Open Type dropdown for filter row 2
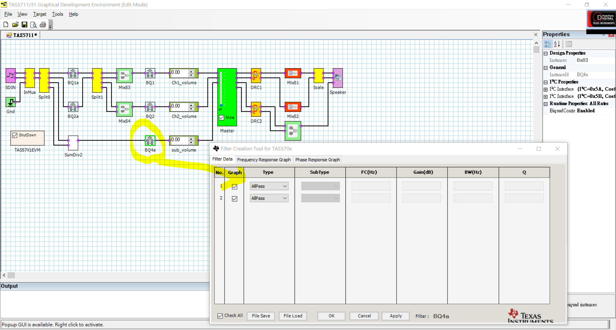This screenshot has width=616, height=330. tap(269, 198)
